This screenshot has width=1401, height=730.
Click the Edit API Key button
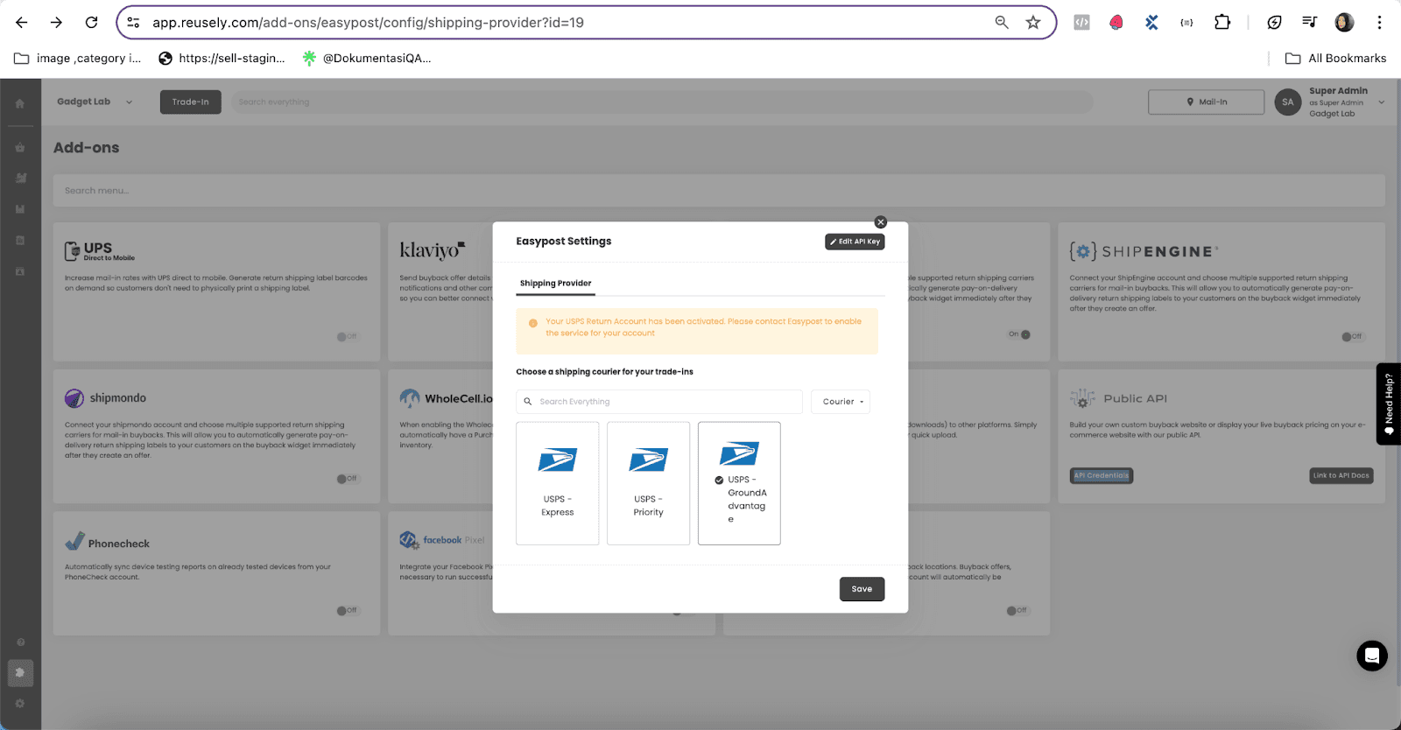(x=855, y=242)
